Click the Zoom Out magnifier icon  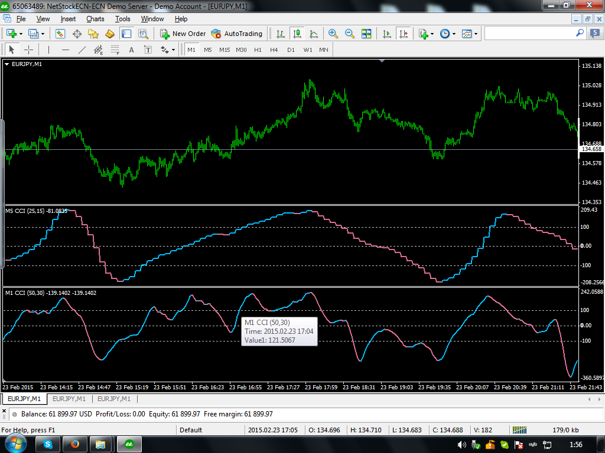[x=350, y=34]
